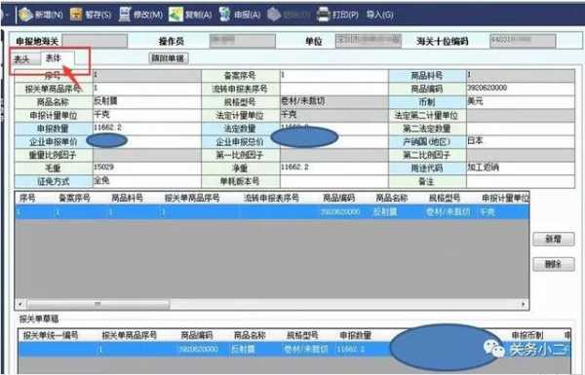Click the 申报计量单位 column header in goods list
The height and width of the screenshot is (375, 585).
505,198
